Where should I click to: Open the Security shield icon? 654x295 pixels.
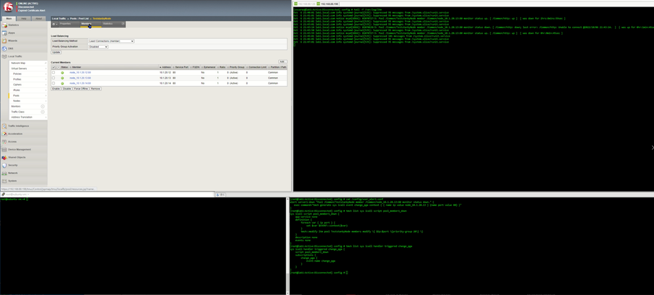point(4,165)
